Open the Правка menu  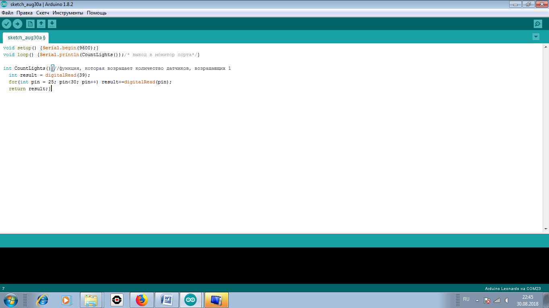(x=25, y=13)
